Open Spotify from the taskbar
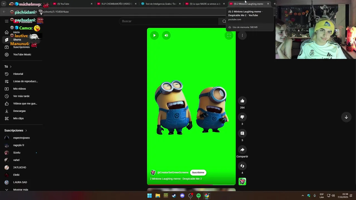The image size is (356, 200). tap(199, 196)
